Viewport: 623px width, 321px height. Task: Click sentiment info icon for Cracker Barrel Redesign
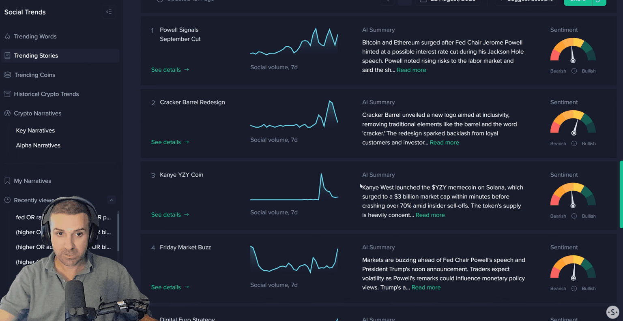(574, 143)
